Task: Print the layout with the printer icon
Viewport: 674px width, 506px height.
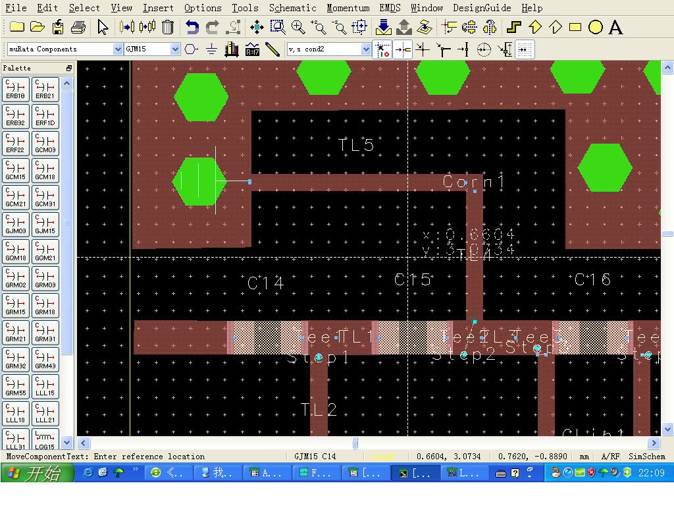Action: coord(78,27)
